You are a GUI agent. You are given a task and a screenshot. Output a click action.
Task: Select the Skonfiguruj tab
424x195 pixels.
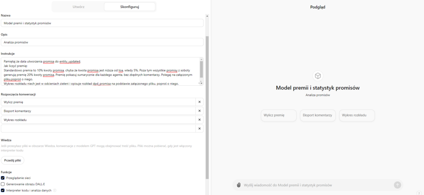coord(130,7)
